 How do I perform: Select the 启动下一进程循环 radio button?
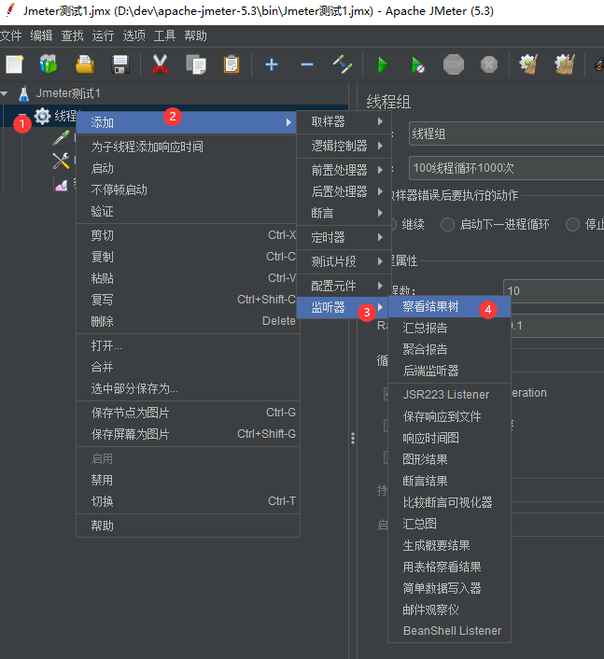pyautogui.click(x=448, y=224)
